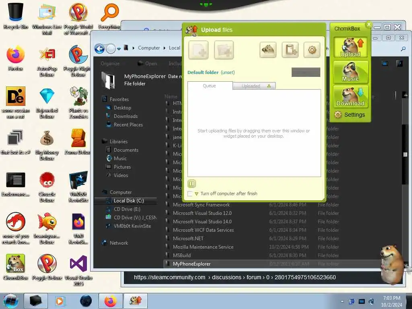This screenshot has height=309, width=412.
Task: Click the Explorer forward button
Action: [111, 49]
